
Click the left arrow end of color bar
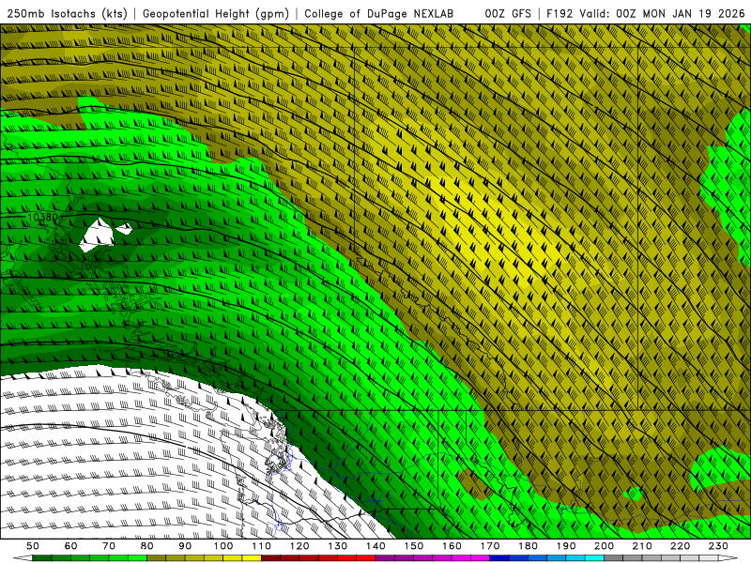23,558
